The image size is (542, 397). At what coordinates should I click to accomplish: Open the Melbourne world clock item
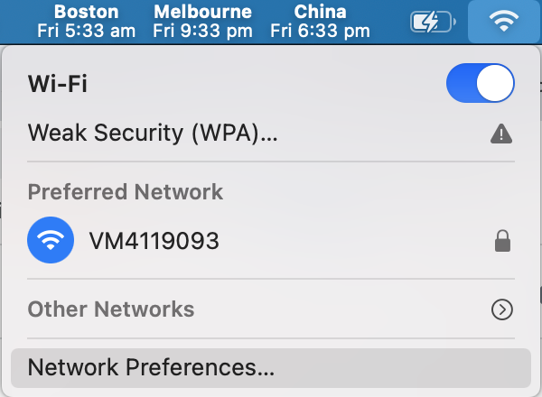pyautogui.click(x=202, y=22)
